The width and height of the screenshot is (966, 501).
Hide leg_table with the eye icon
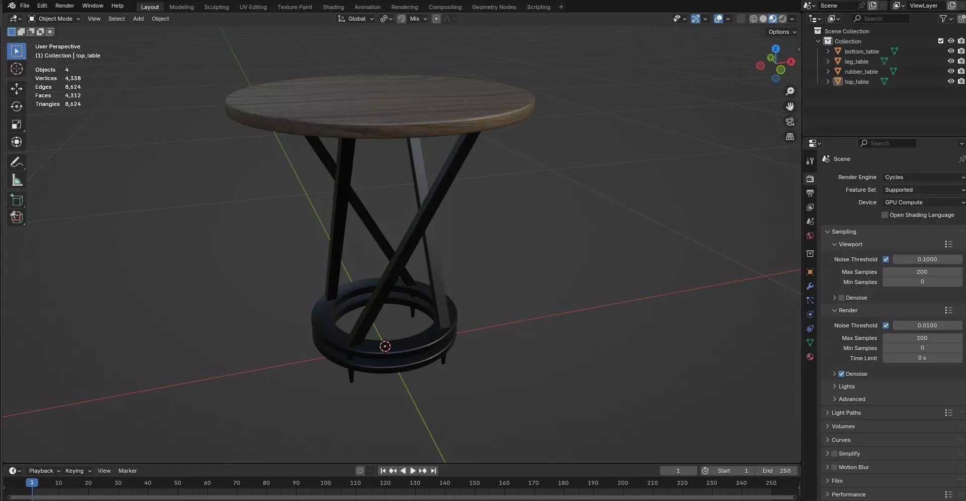pos(951,61)
